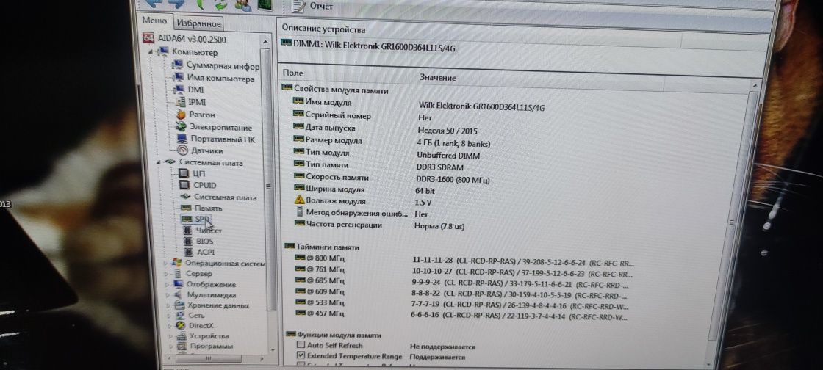823x370 pixels.
Task: Expand the Мультимедиа branch
Action: tap(168, 294)
